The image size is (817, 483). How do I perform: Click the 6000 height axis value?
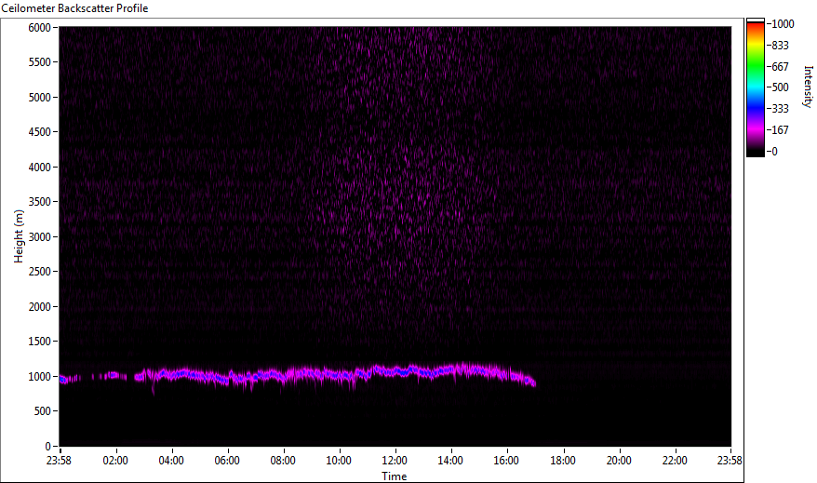pos(40,28)
